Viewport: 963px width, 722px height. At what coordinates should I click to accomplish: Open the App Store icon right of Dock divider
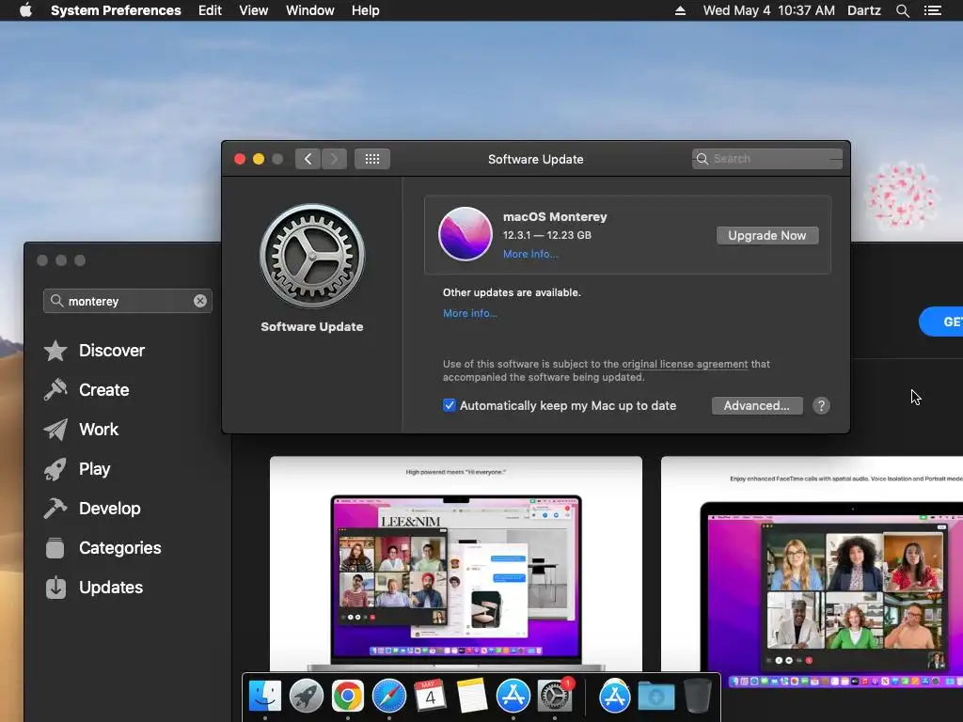pyautogui.click(x=614, y=697)
